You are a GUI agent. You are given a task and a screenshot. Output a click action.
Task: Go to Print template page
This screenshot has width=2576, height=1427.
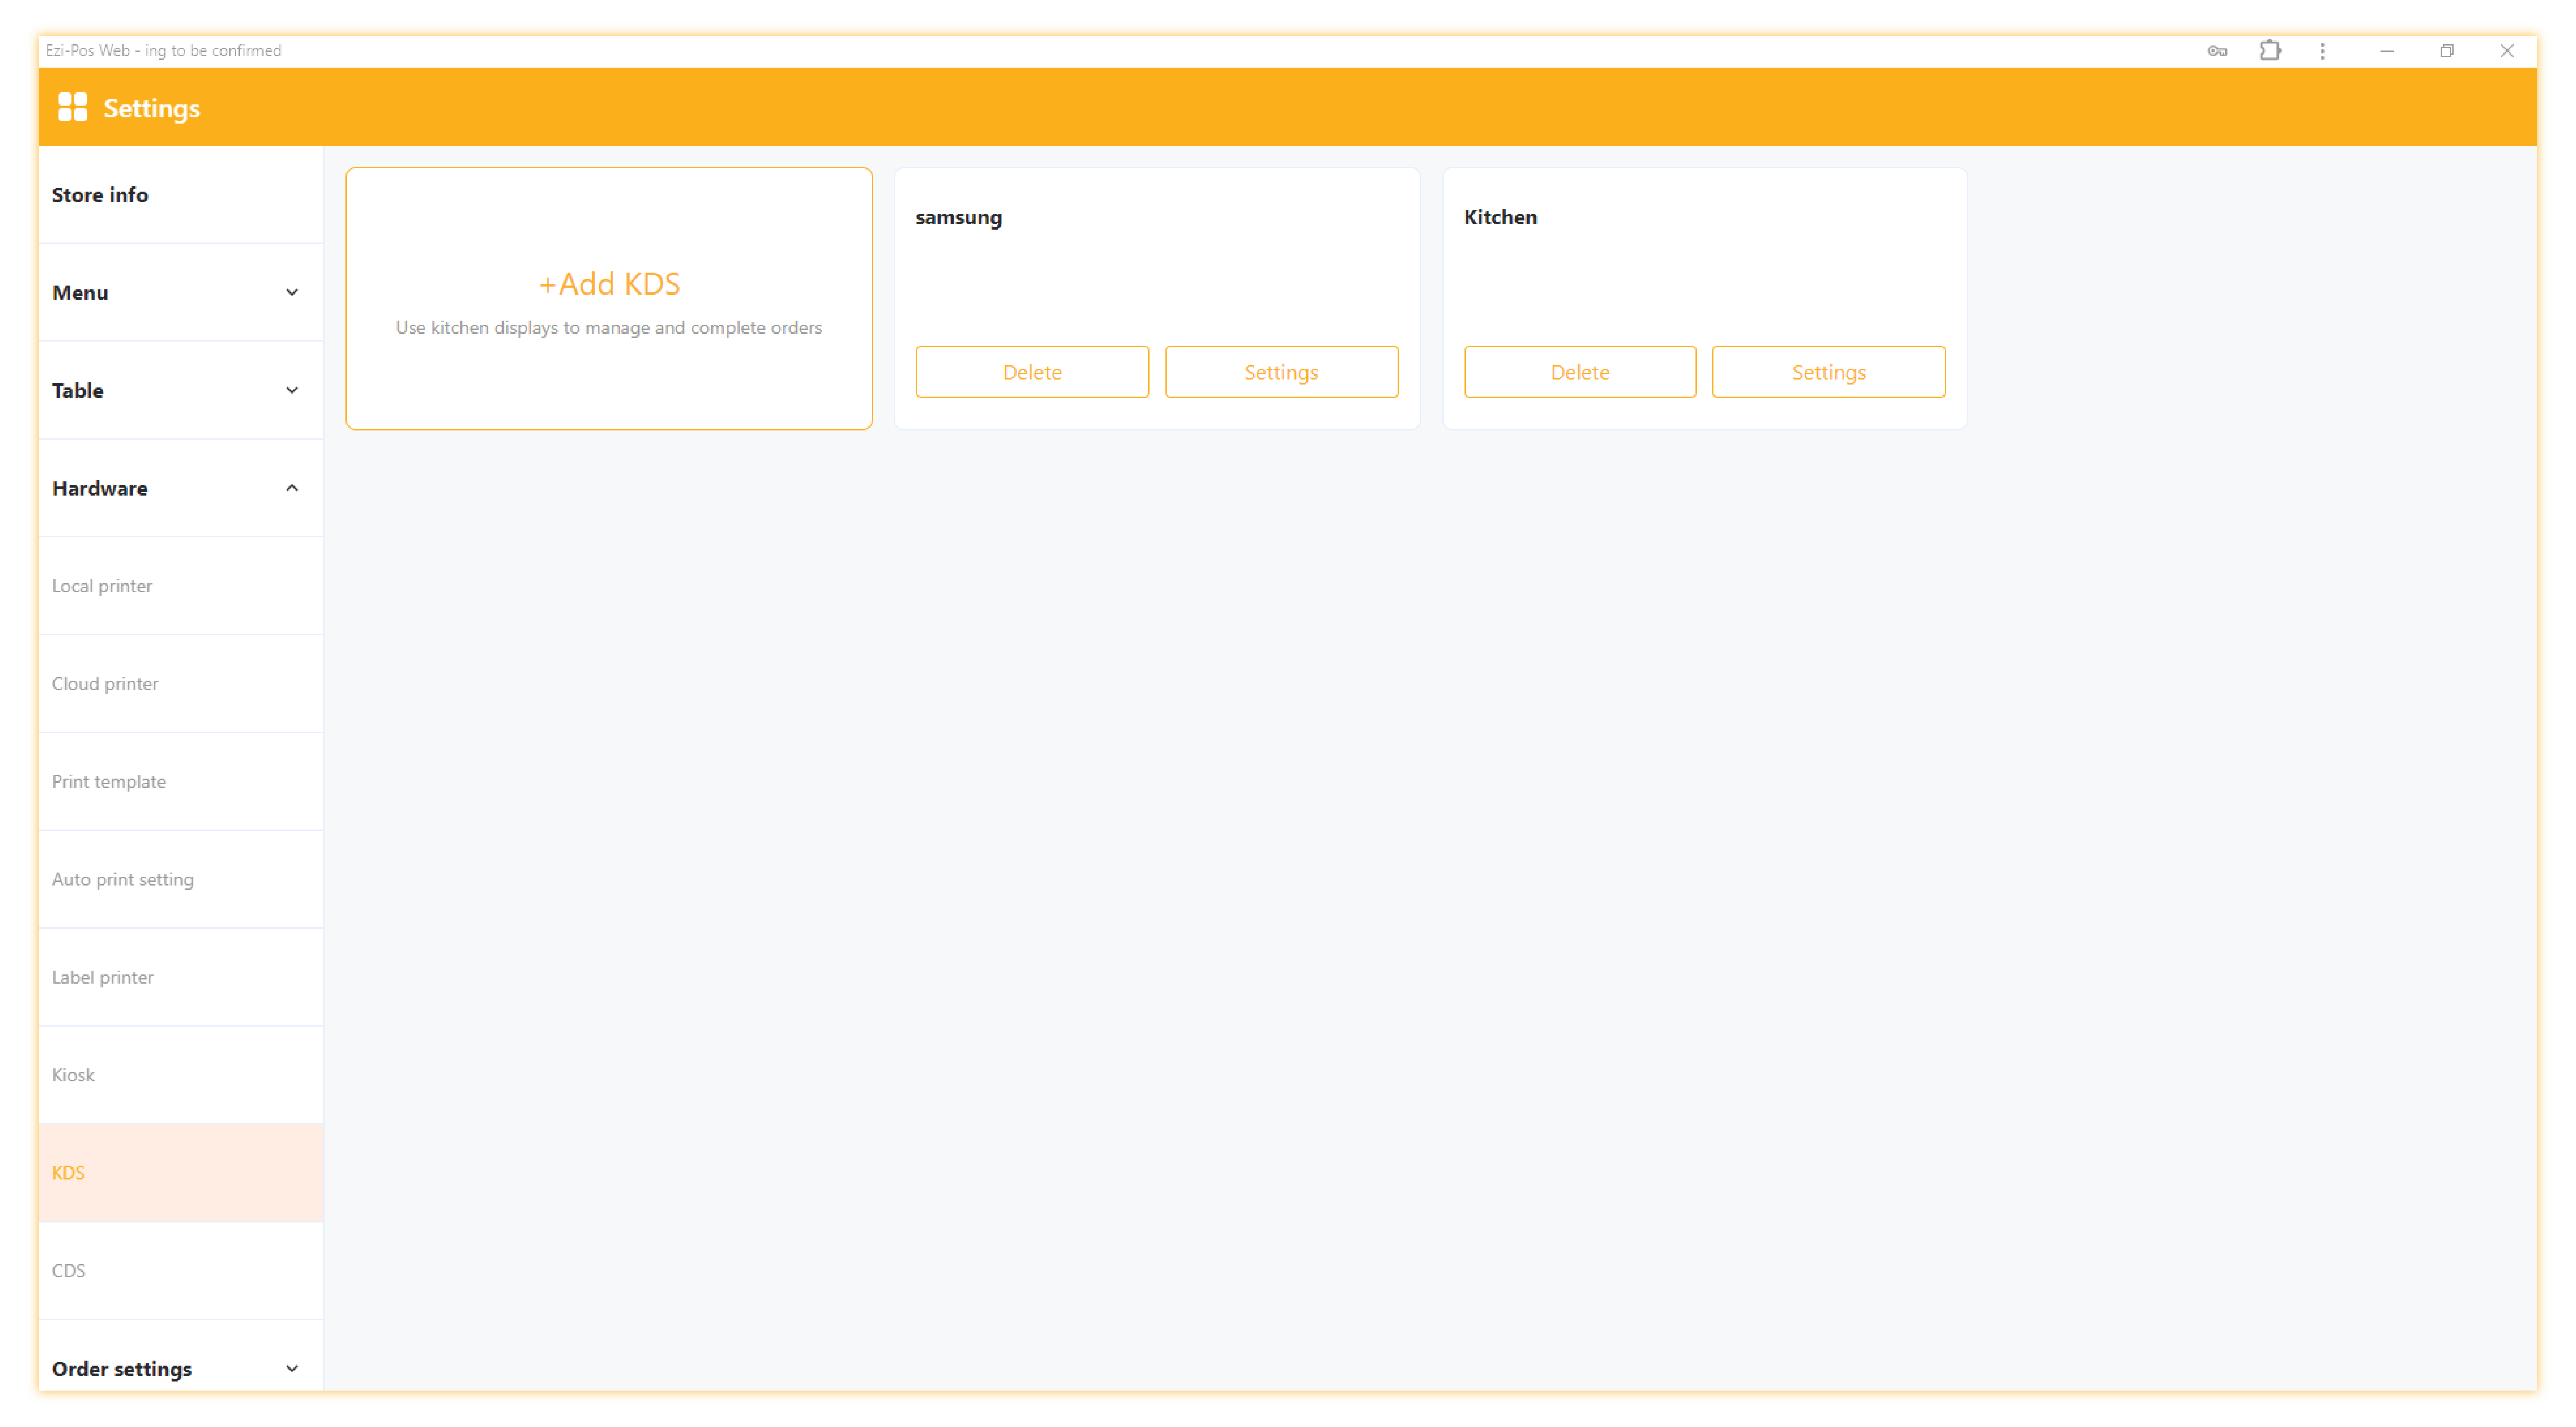click(181, 782)
